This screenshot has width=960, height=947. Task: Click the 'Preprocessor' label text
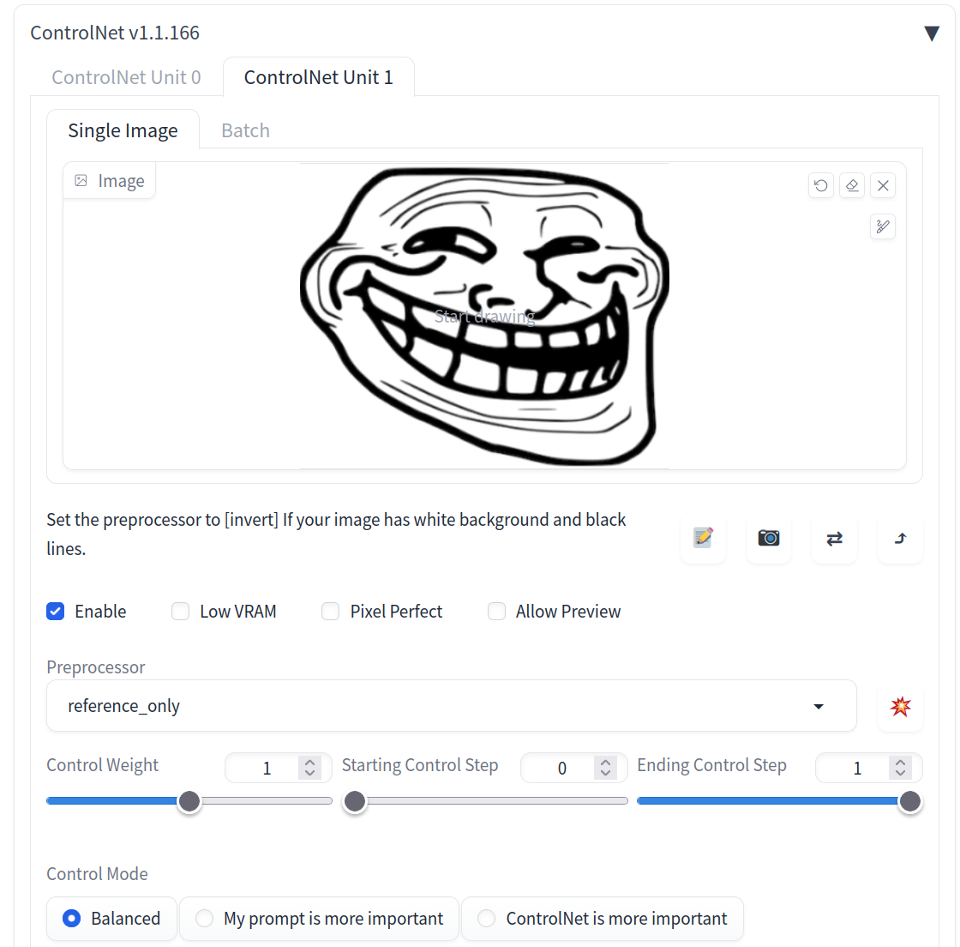point(96,667)
